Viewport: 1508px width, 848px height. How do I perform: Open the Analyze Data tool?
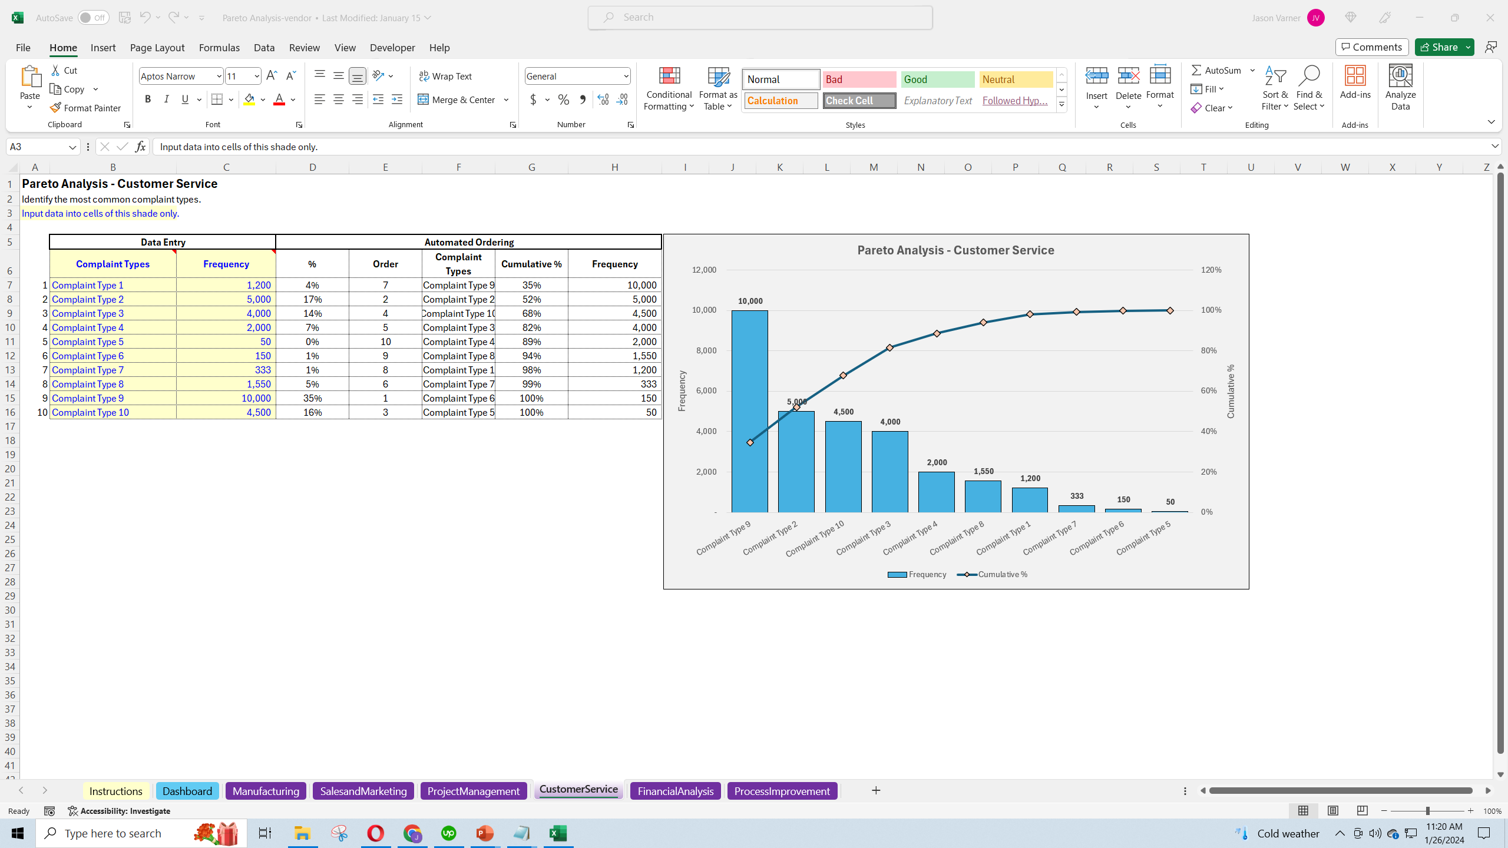(x=1400, y=77)
